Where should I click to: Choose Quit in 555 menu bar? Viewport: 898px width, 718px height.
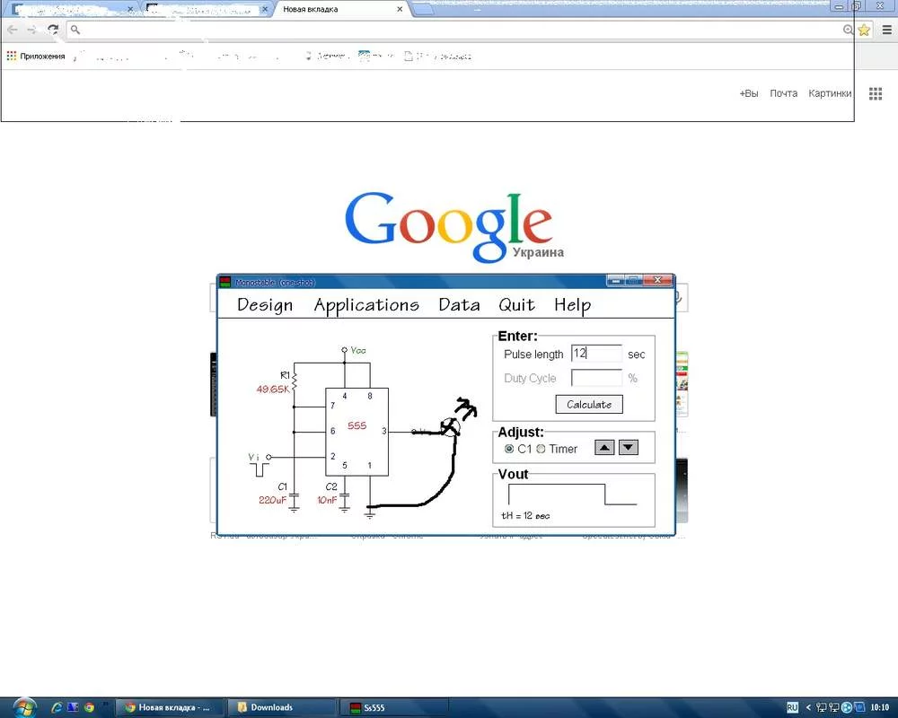point(516,305)
